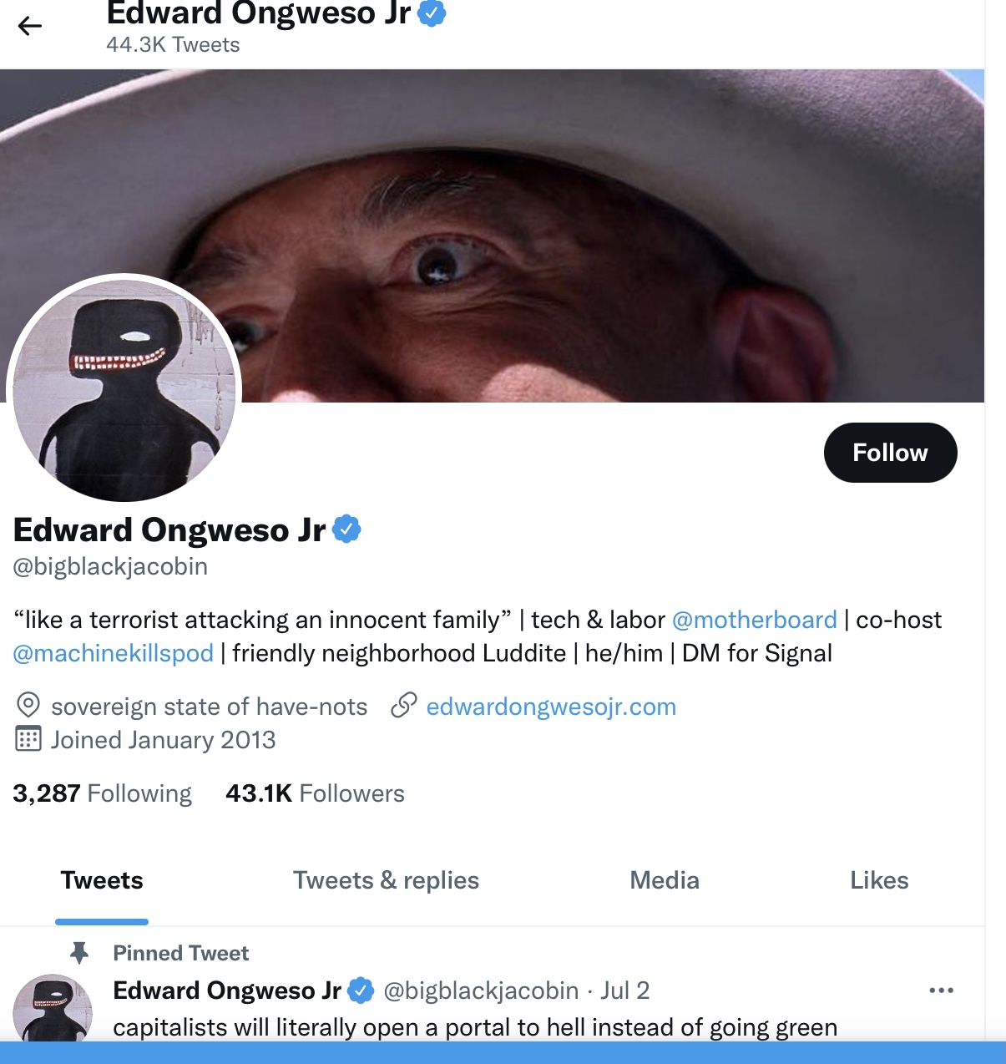Click the location pin icon
The width and height of the screenshot is (1006, 1064).
coord(28,706)
